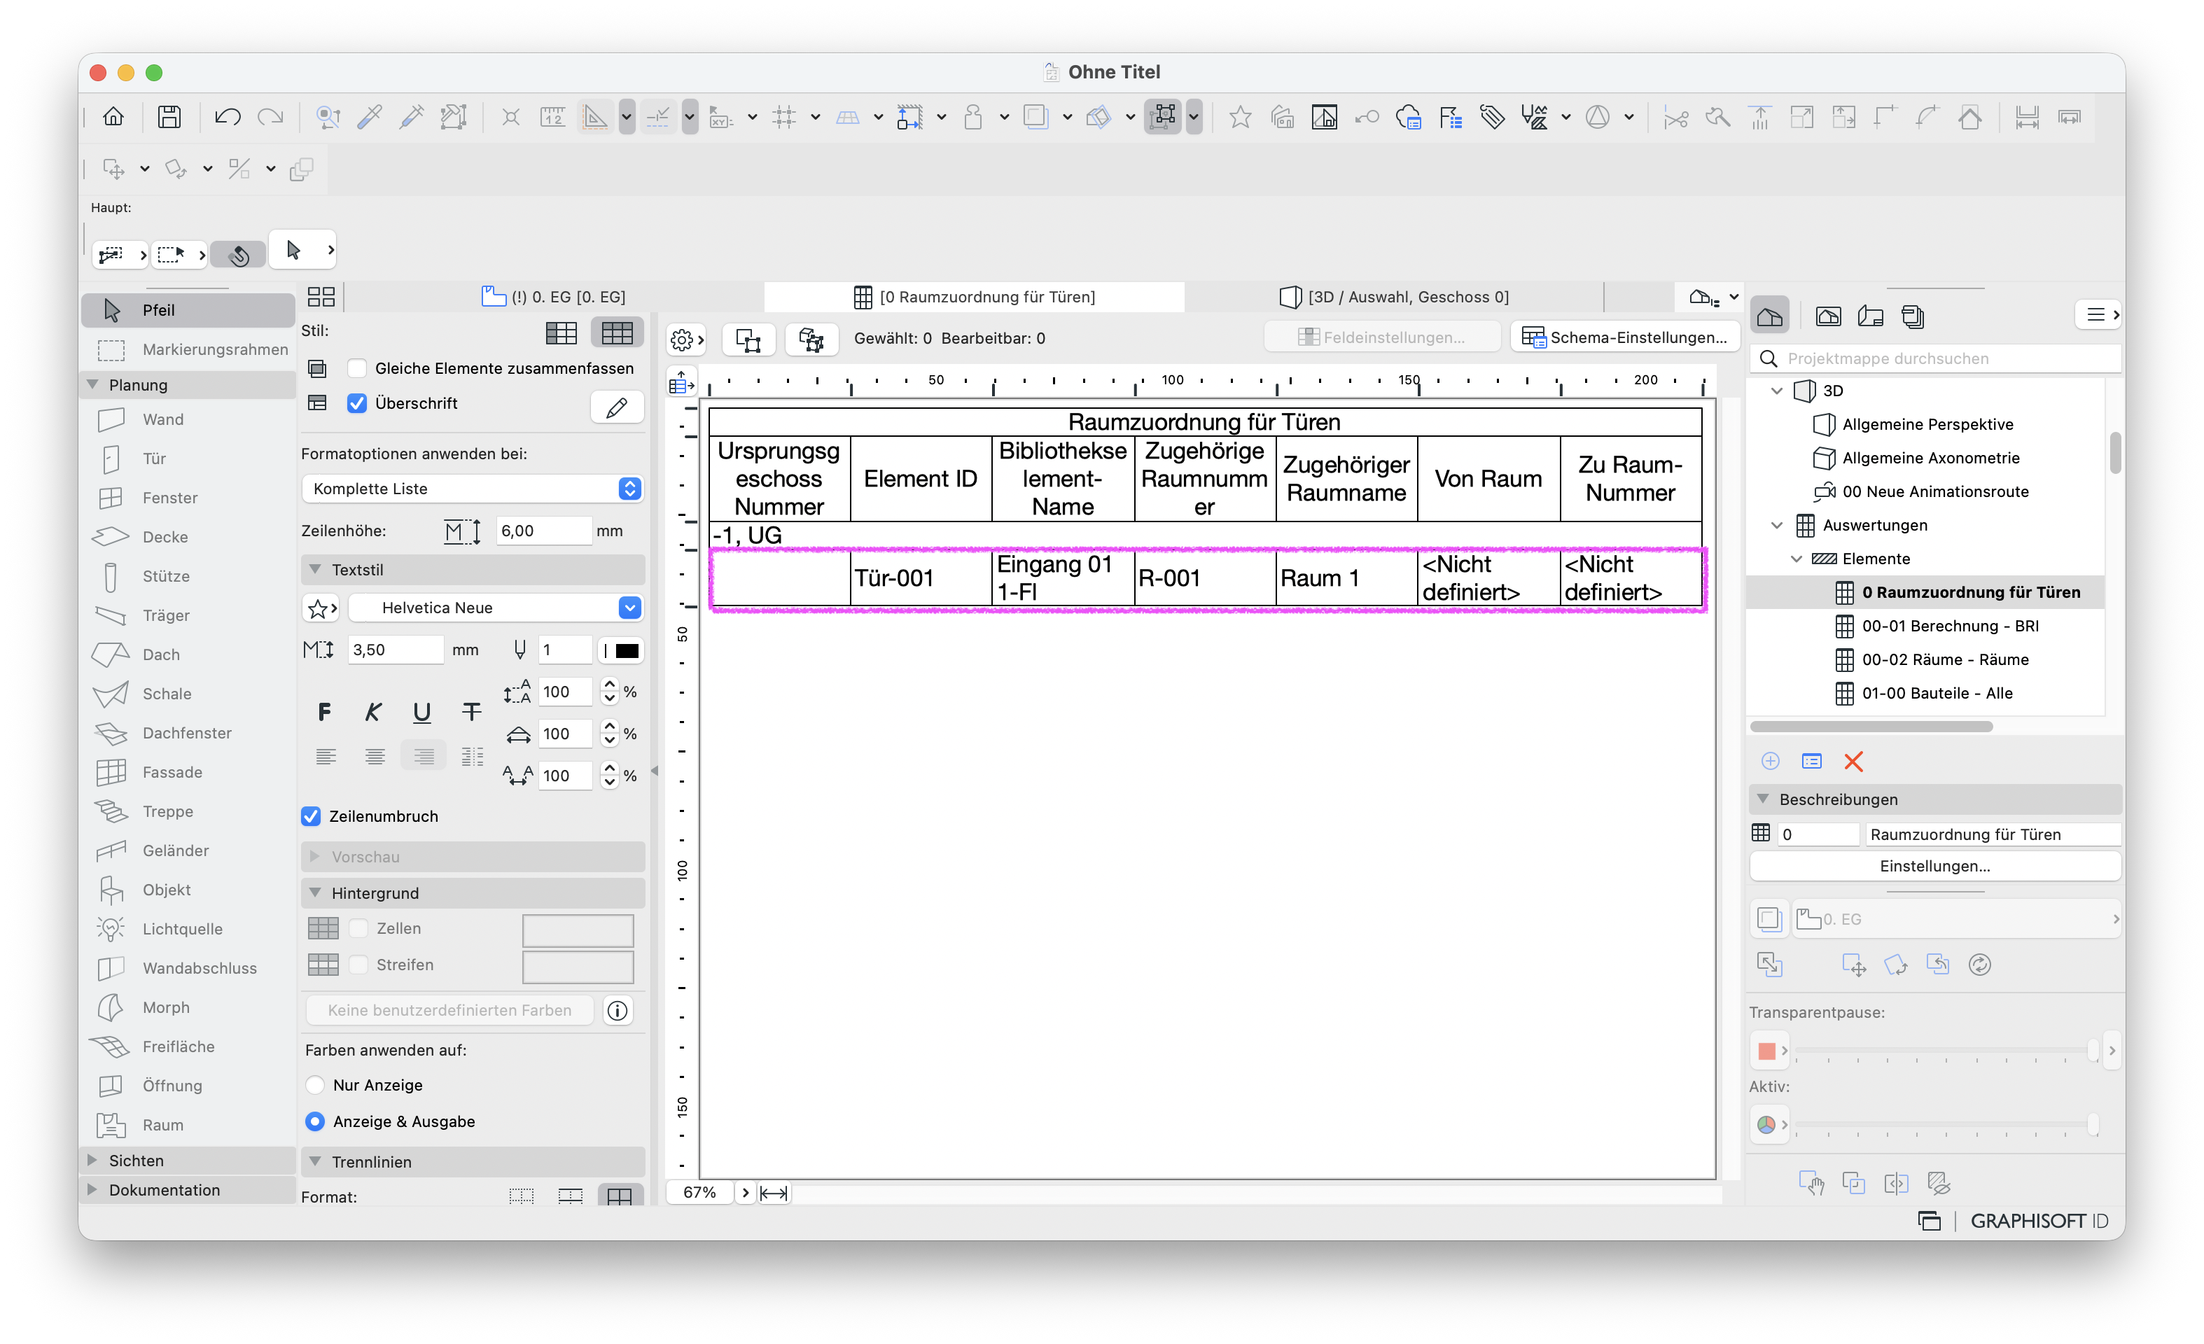Click the underline U text style icon

pos(421,713)
